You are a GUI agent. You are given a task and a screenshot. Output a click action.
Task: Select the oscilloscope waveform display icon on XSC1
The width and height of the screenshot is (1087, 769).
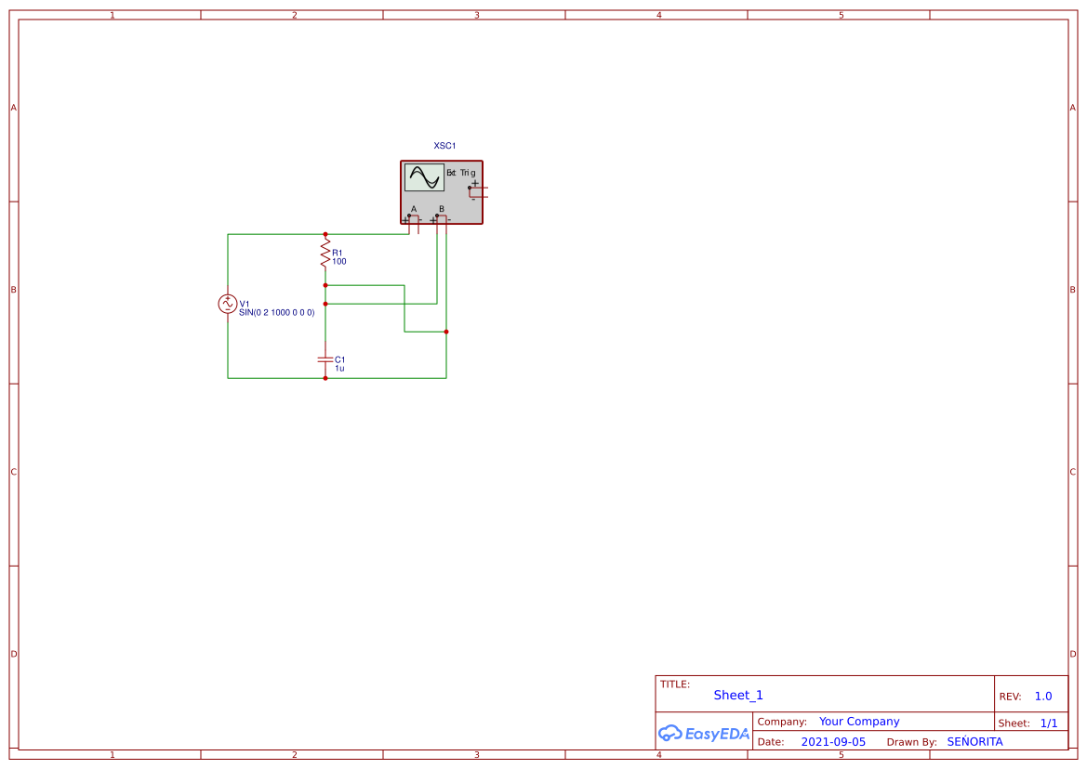coord(422,176)
